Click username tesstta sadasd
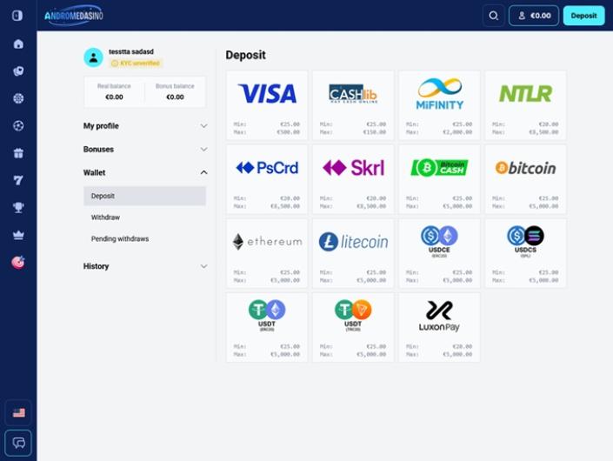The height and width of the screenshot is (461, 613). pyautogui.click(x=131, y=51)
